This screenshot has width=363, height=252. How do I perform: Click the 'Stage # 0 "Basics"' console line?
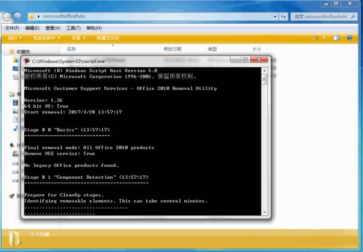click(67, 130)
